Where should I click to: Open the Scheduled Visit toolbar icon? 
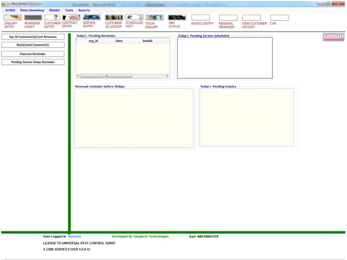click(x=134, y=17)
